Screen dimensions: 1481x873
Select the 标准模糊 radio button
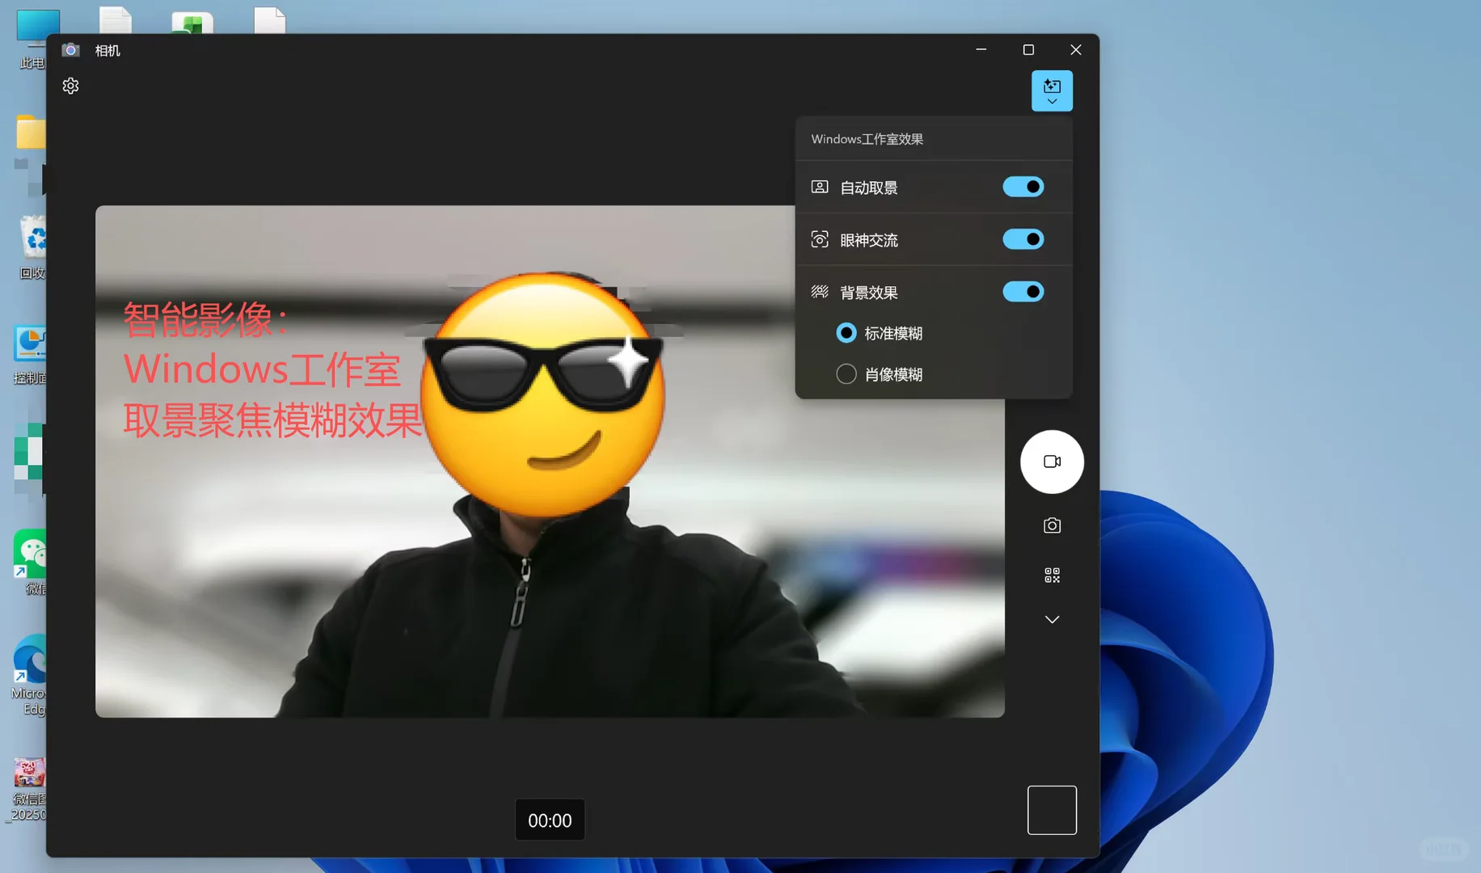coord(846,333)
